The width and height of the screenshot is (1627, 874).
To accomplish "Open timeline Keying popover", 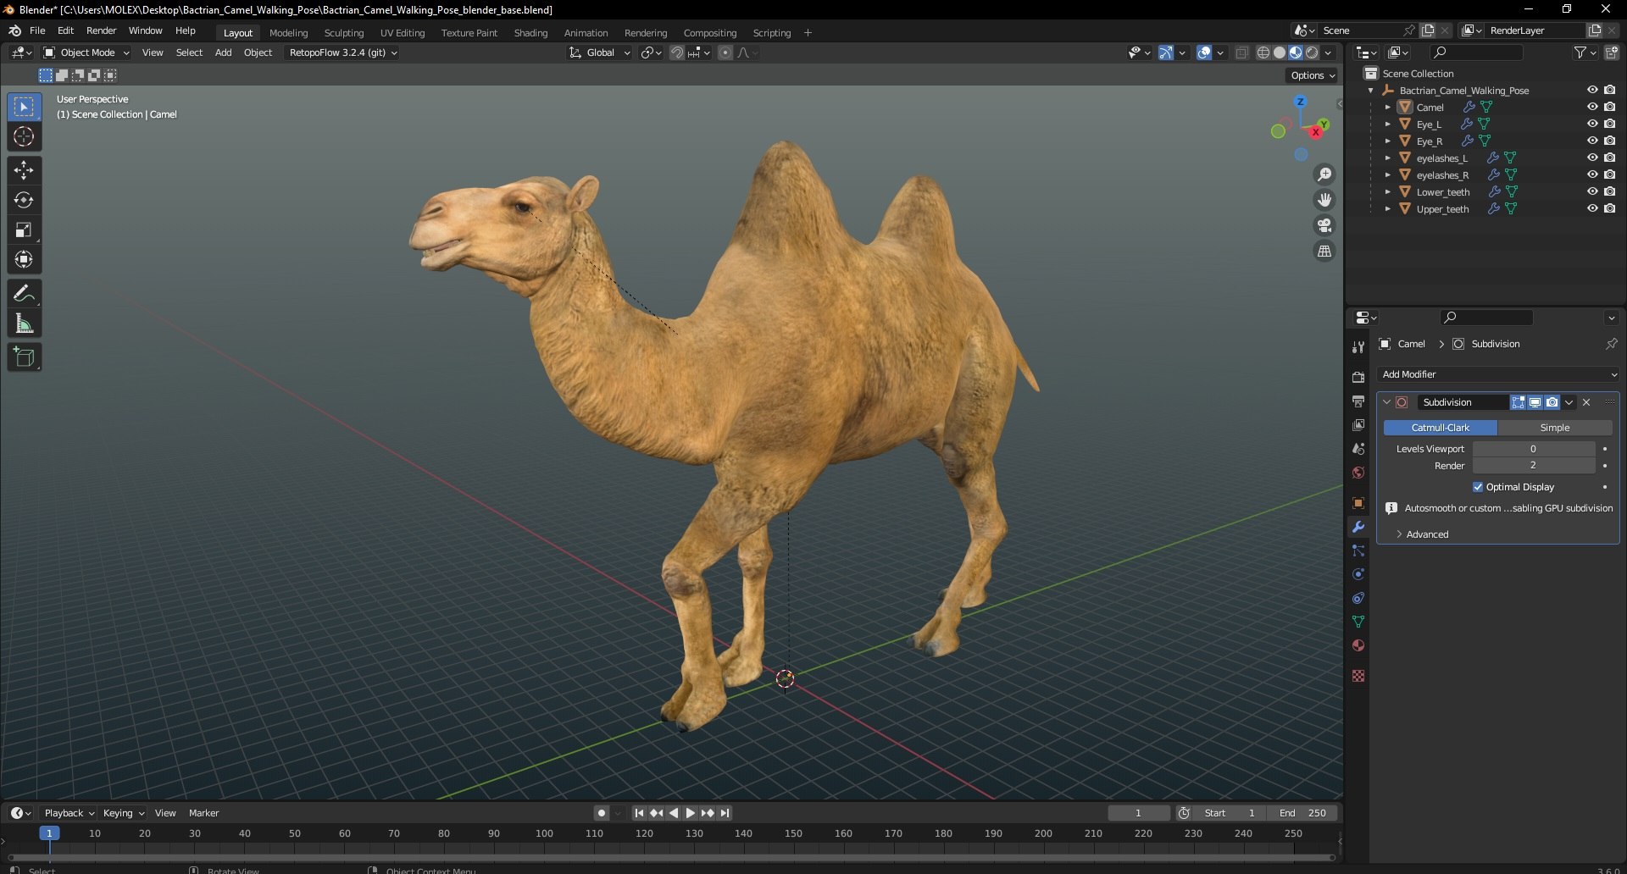I will click(x=124, y=813).
